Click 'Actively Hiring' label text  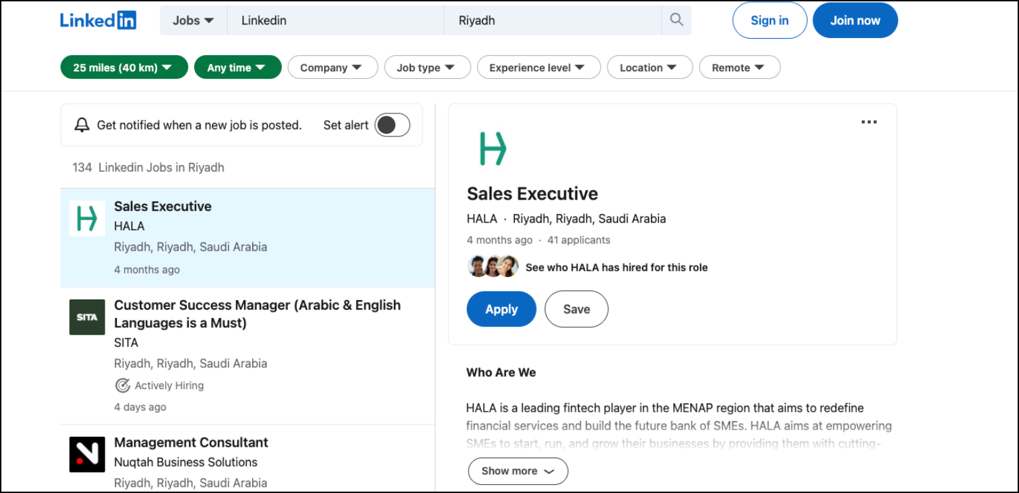coord(169,386)
